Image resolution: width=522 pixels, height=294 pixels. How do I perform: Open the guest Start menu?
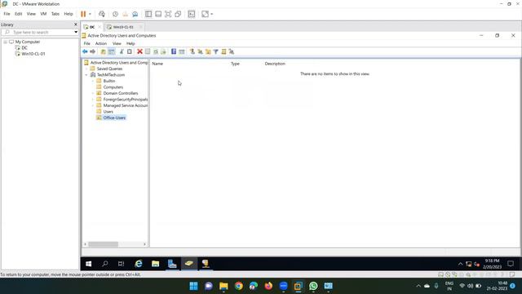(89, 264)
